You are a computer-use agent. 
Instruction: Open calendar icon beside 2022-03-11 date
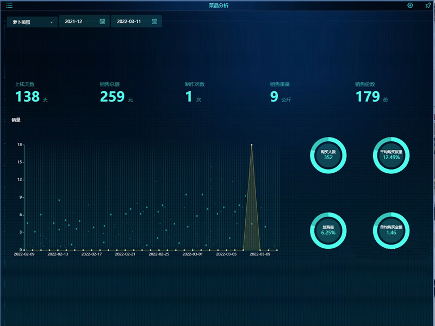[x=154, y=22]
